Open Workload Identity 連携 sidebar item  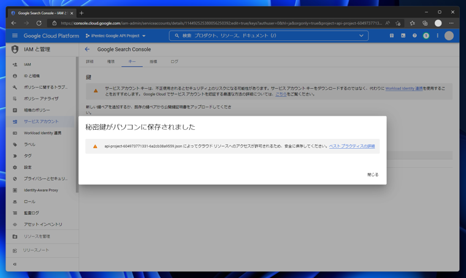pos(41,133)
